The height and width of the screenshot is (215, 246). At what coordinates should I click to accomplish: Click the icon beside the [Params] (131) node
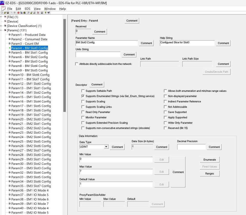click(5, 30)
